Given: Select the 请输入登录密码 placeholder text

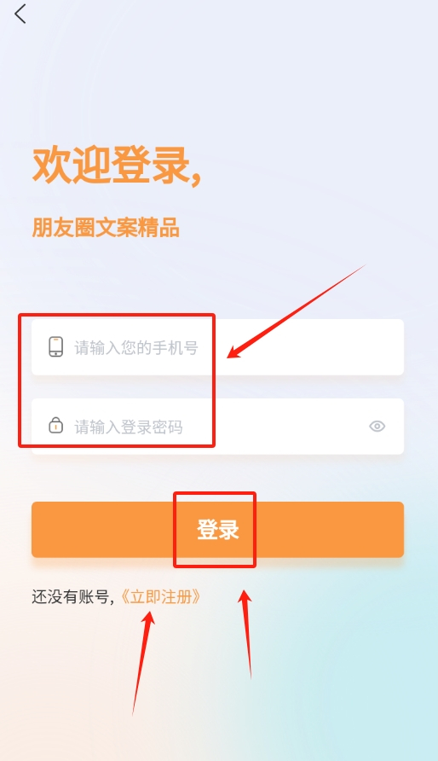Looking at the screenshot, I should coord(129,427).
